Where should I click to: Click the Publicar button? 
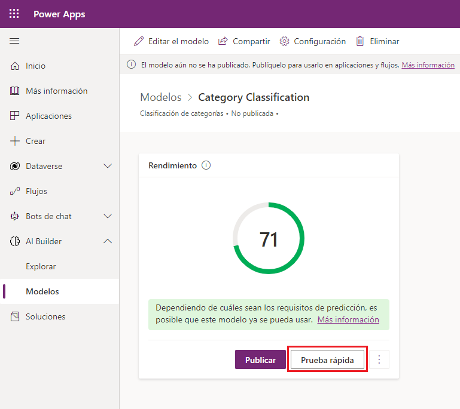[x=260, y=359]
